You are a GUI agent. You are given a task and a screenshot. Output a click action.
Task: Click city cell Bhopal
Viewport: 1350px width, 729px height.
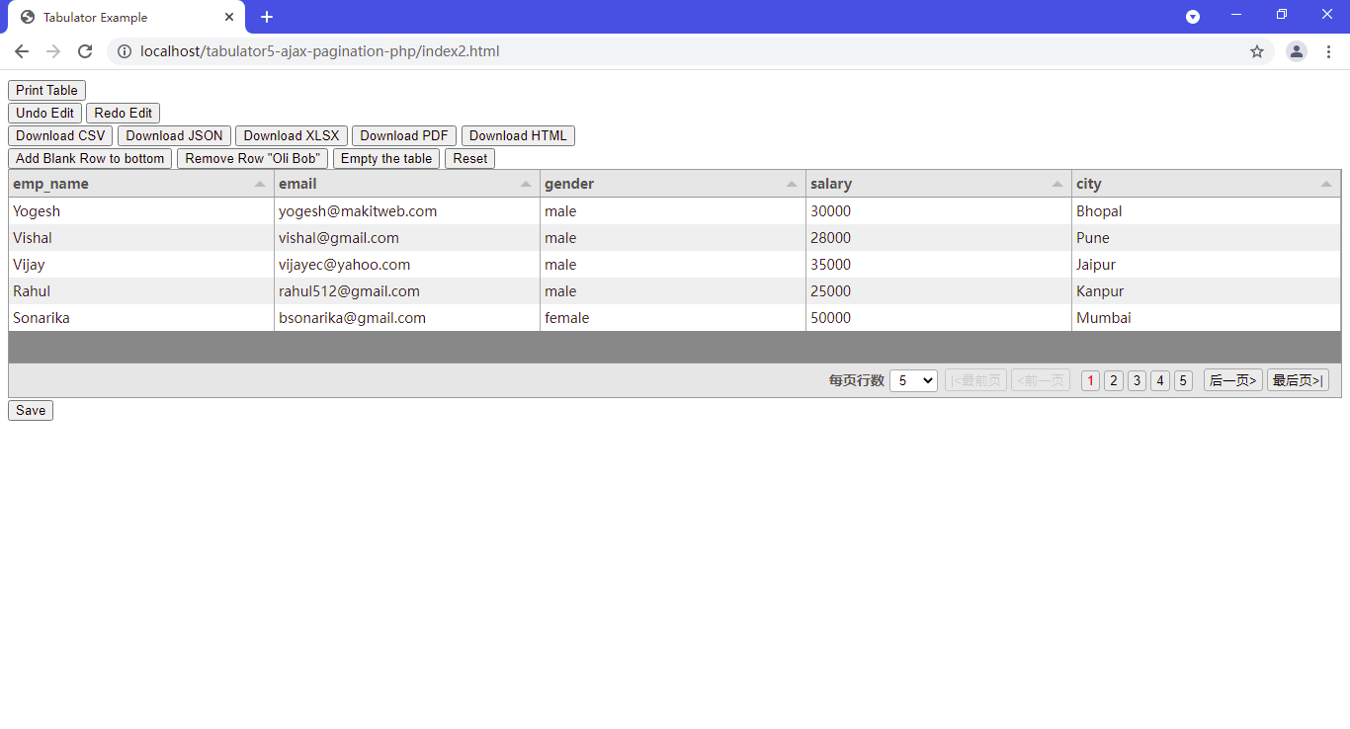pos(1206,210)
